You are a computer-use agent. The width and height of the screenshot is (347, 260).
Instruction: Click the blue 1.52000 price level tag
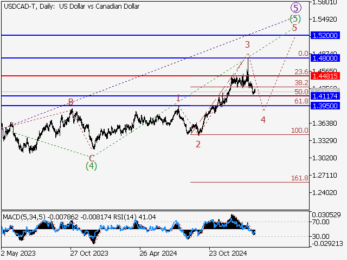pyautogui.click(x=324, y=35)
